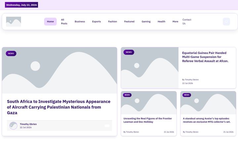This screenshot has height=149, width=238.
Task: Click the site logo placeholder image
Action: 14,22
